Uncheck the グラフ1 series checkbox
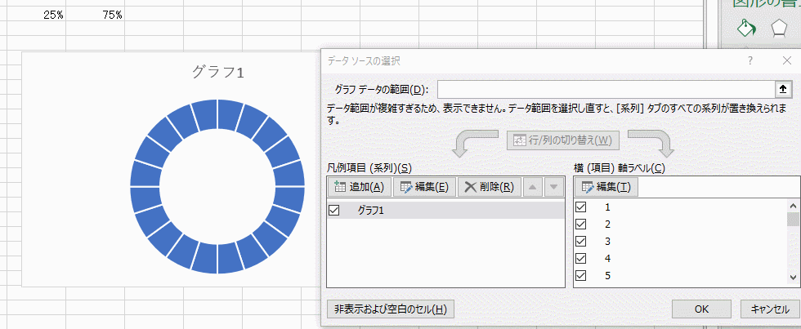801x329 pixels. click(334, 211)
